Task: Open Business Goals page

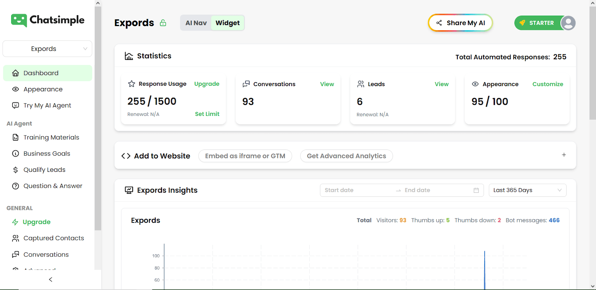Action: (48, 154)
